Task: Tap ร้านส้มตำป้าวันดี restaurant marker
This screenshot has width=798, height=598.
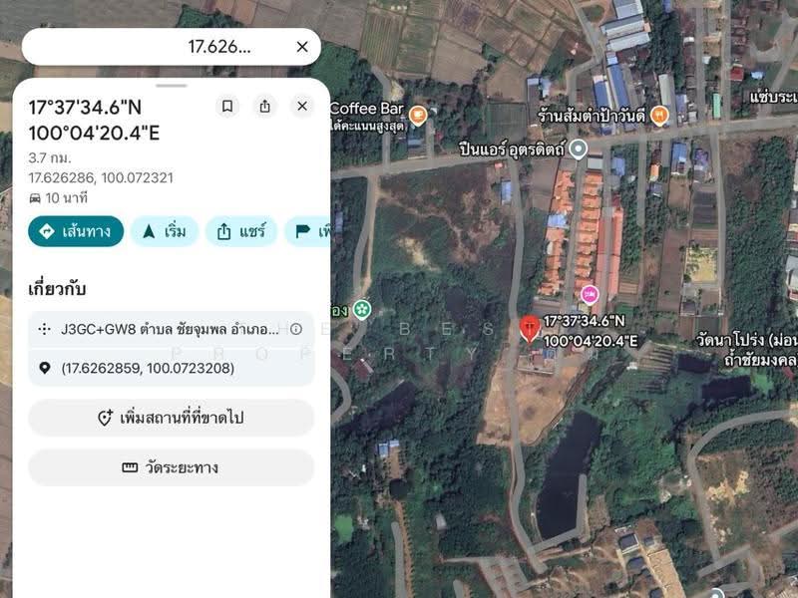Action: tap(659, 116)
